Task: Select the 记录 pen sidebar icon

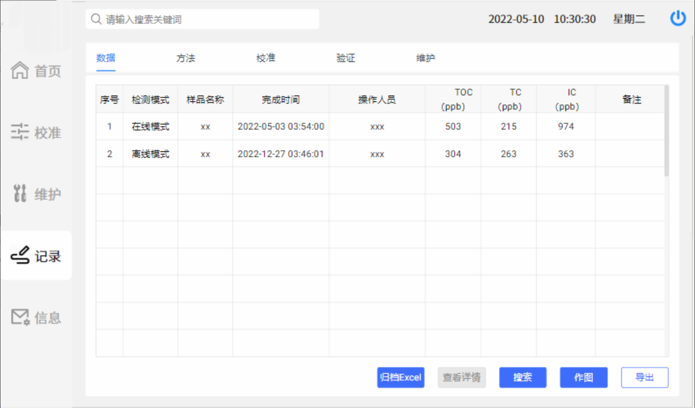Action: 20,255
